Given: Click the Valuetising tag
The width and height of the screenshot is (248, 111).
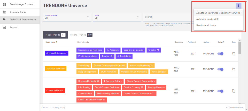Looking at the screenshot, I should pos(83,66).
